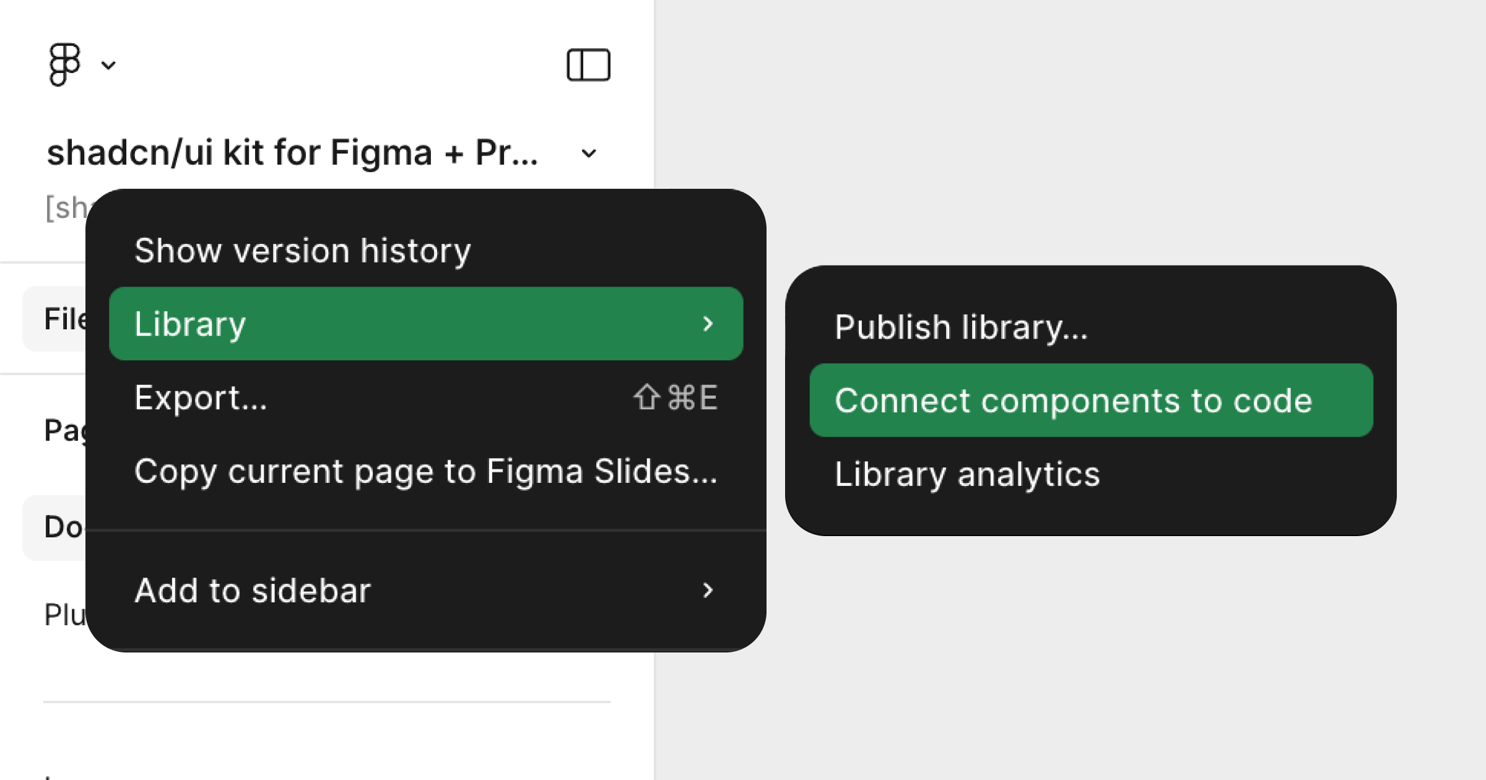
Task: Open the Figma main menu chevron
Action: tap(108, 65)
